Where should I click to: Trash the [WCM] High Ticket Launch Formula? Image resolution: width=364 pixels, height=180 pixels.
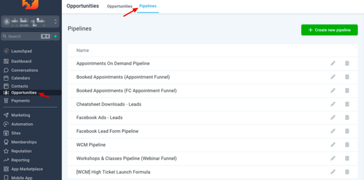pyautogui.click(x=347, y=172)
